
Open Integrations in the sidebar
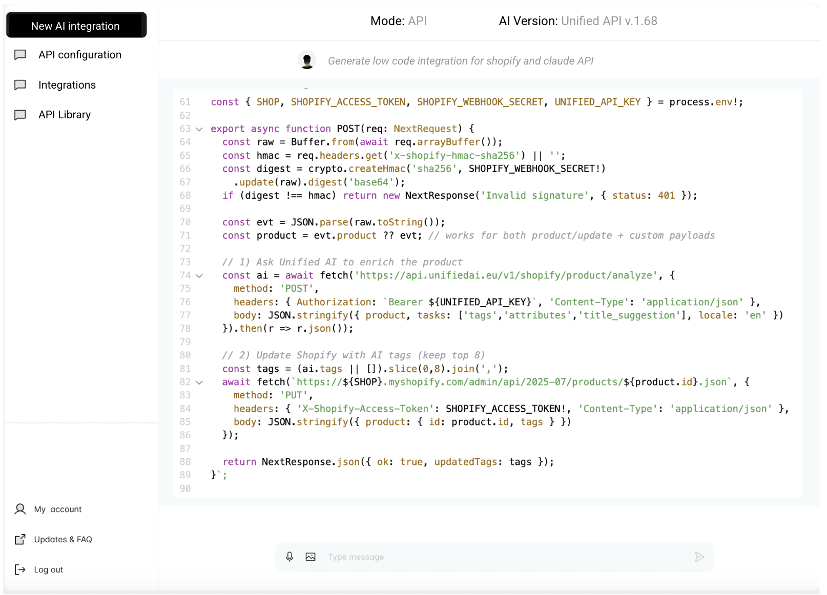click(x=67, y=85)
